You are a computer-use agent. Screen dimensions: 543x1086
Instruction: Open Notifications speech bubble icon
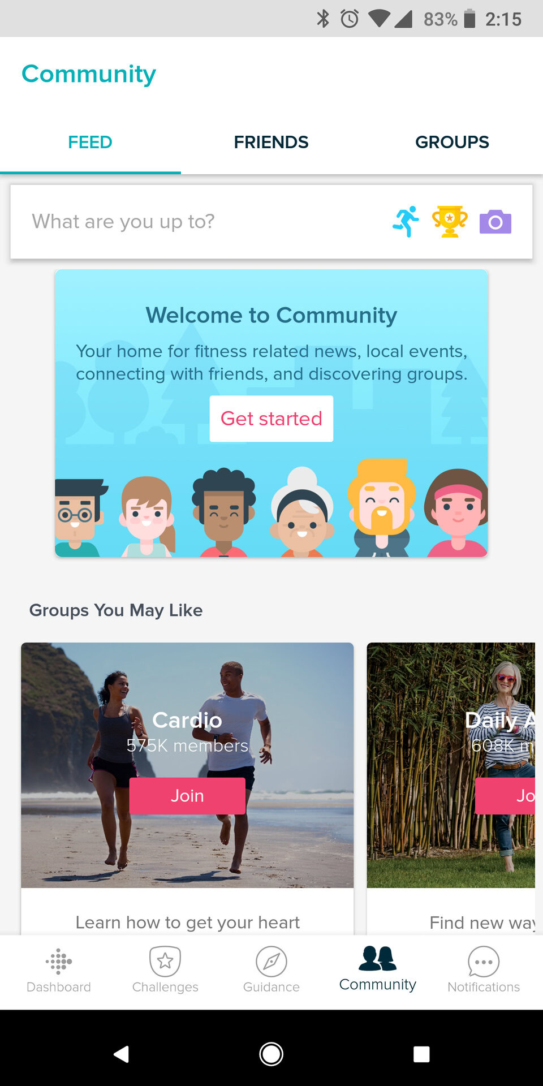484,962
